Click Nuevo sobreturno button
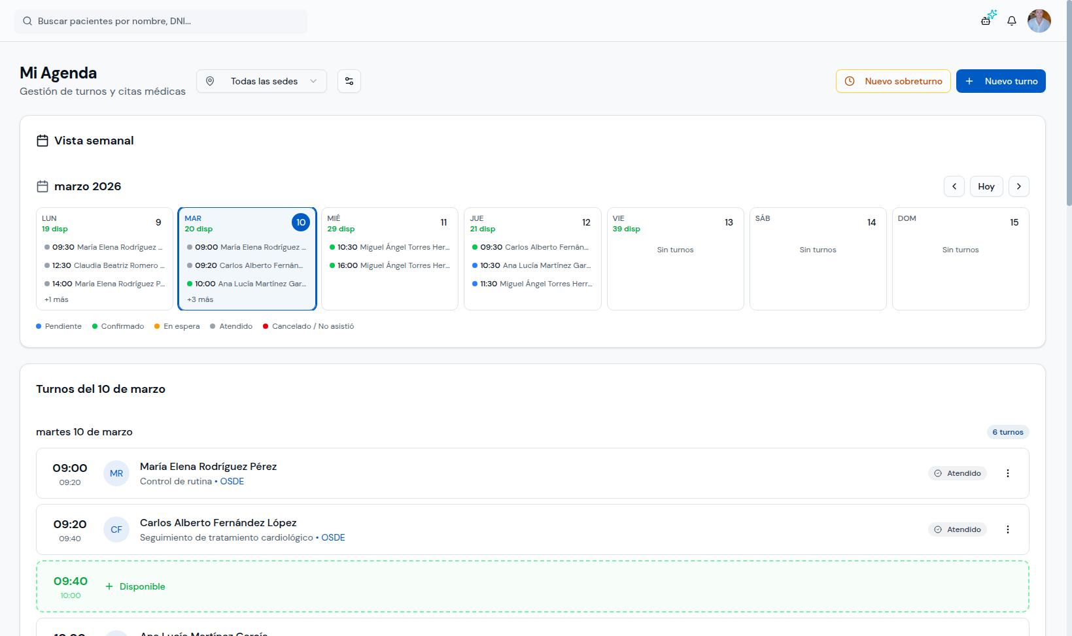This screenshot has height=636, width=1072. point(893,81)
